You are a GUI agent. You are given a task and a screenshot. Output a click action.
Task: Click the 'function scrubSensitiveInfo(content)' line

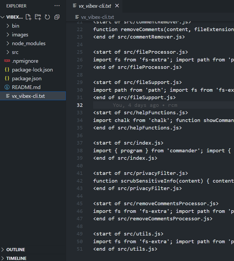click(x=163, y=181)
